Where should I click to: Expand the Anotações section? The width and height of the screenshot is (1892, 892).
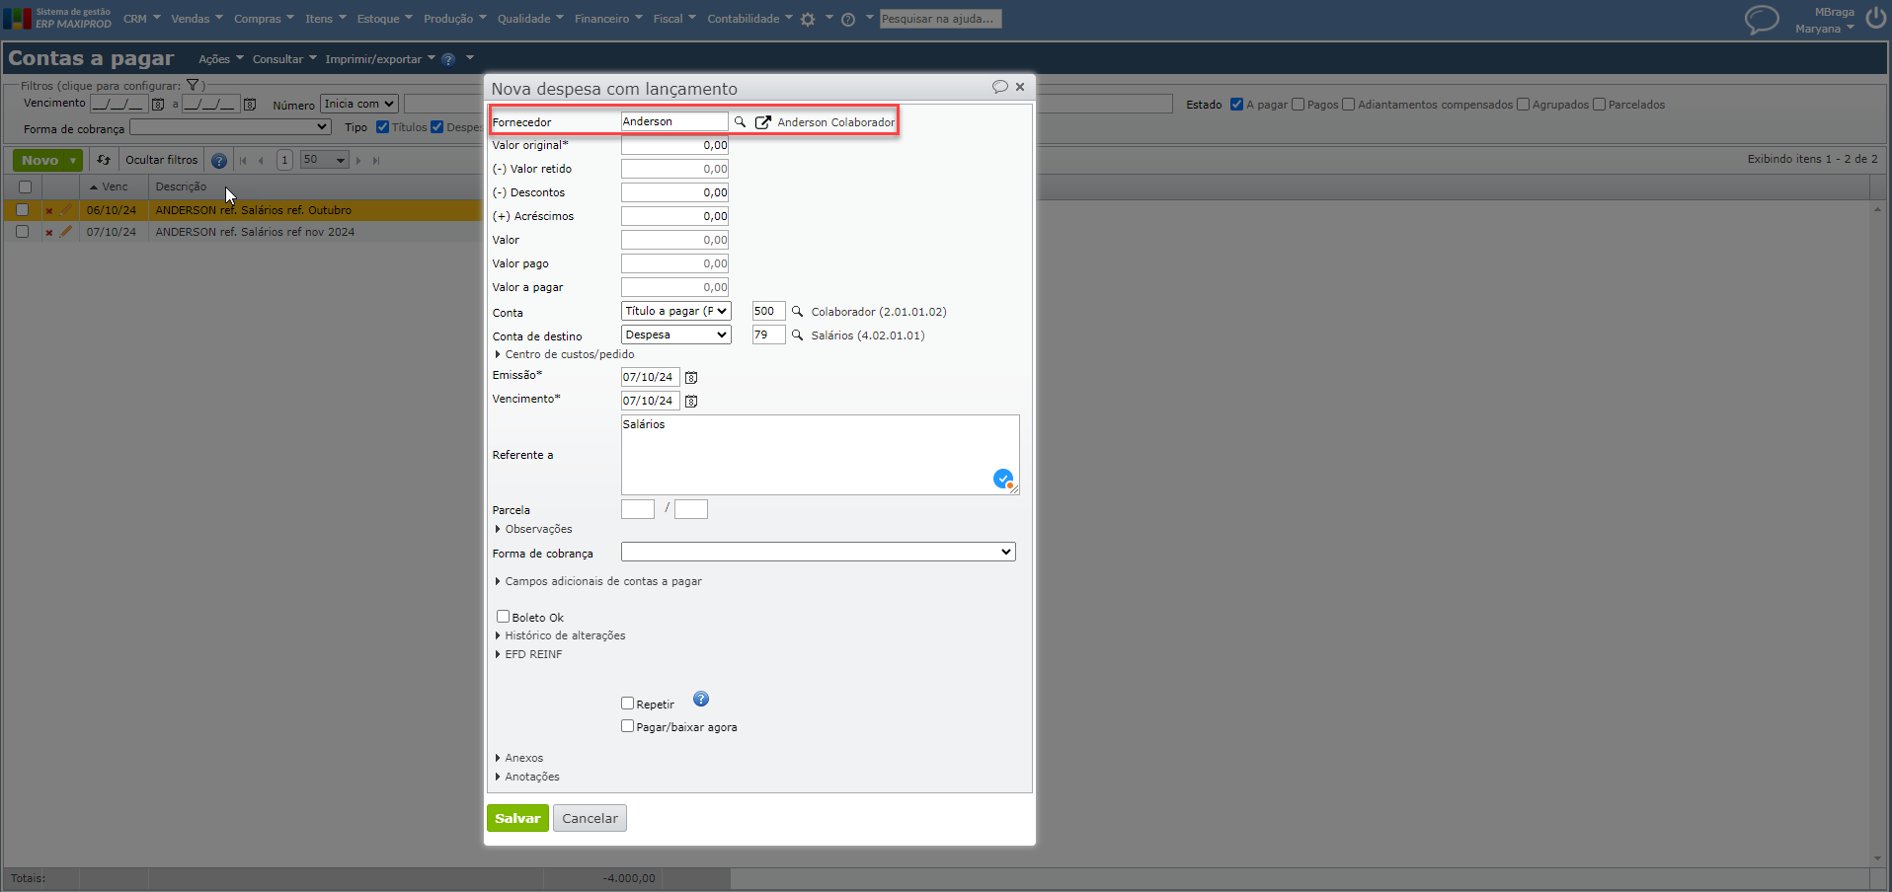click(x=527, y=777)
